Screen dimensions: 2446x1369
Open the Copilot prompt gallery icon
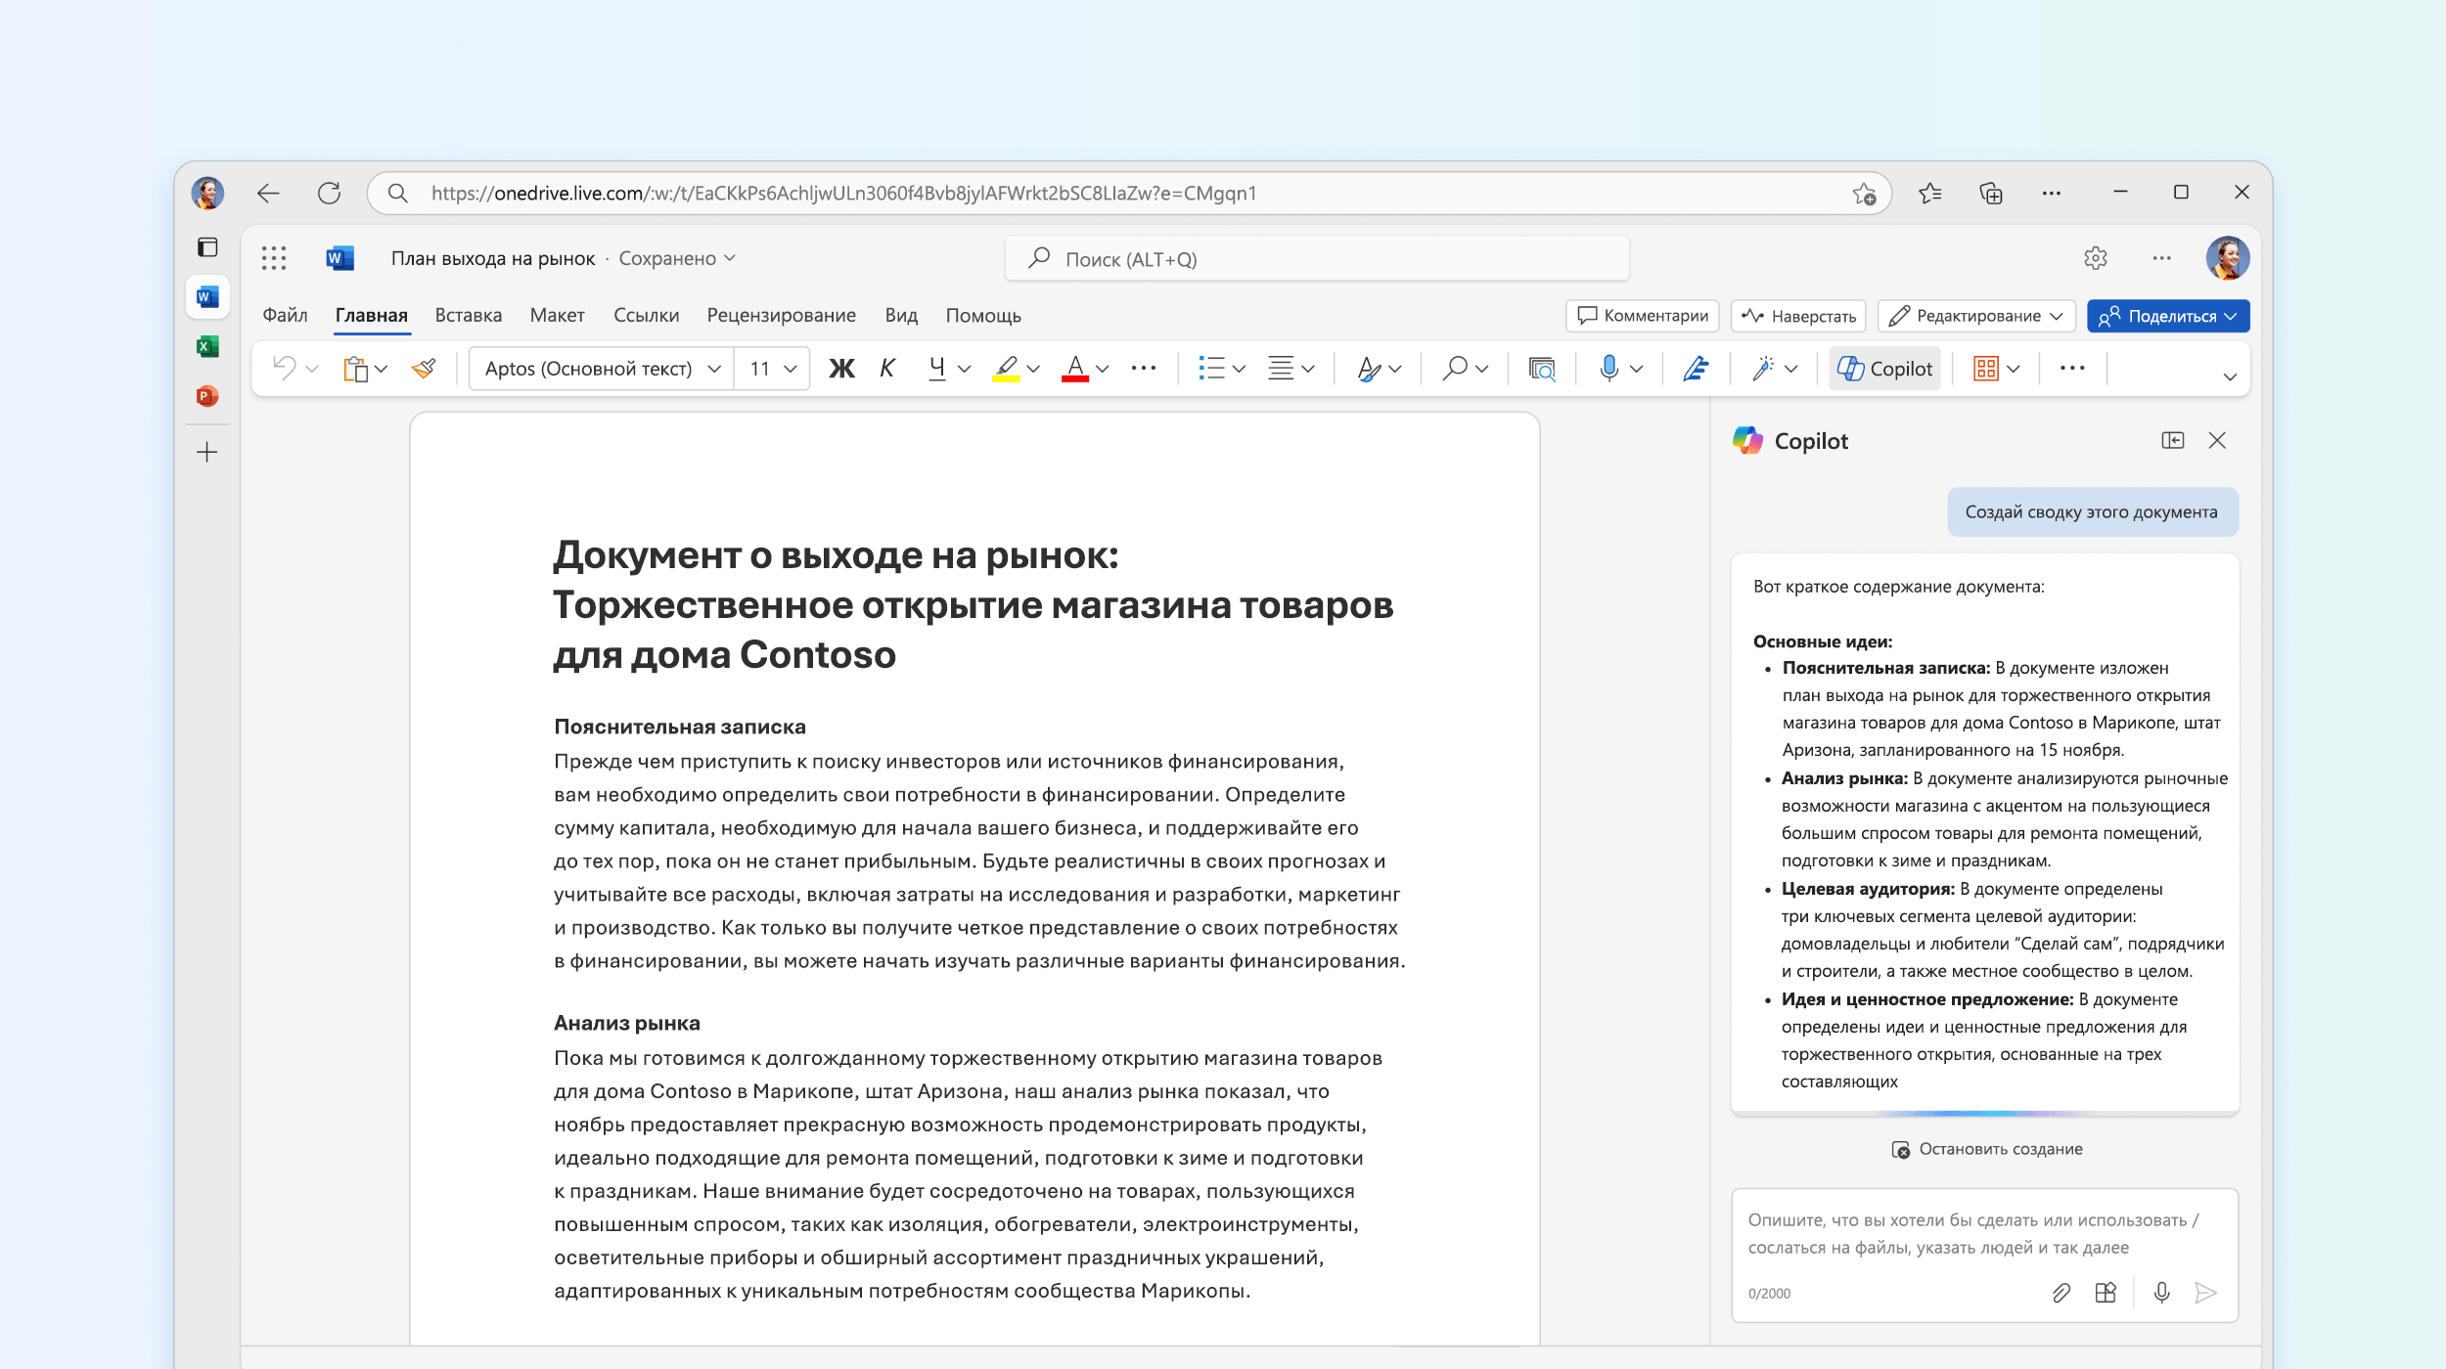(x=2106, y=1293)
